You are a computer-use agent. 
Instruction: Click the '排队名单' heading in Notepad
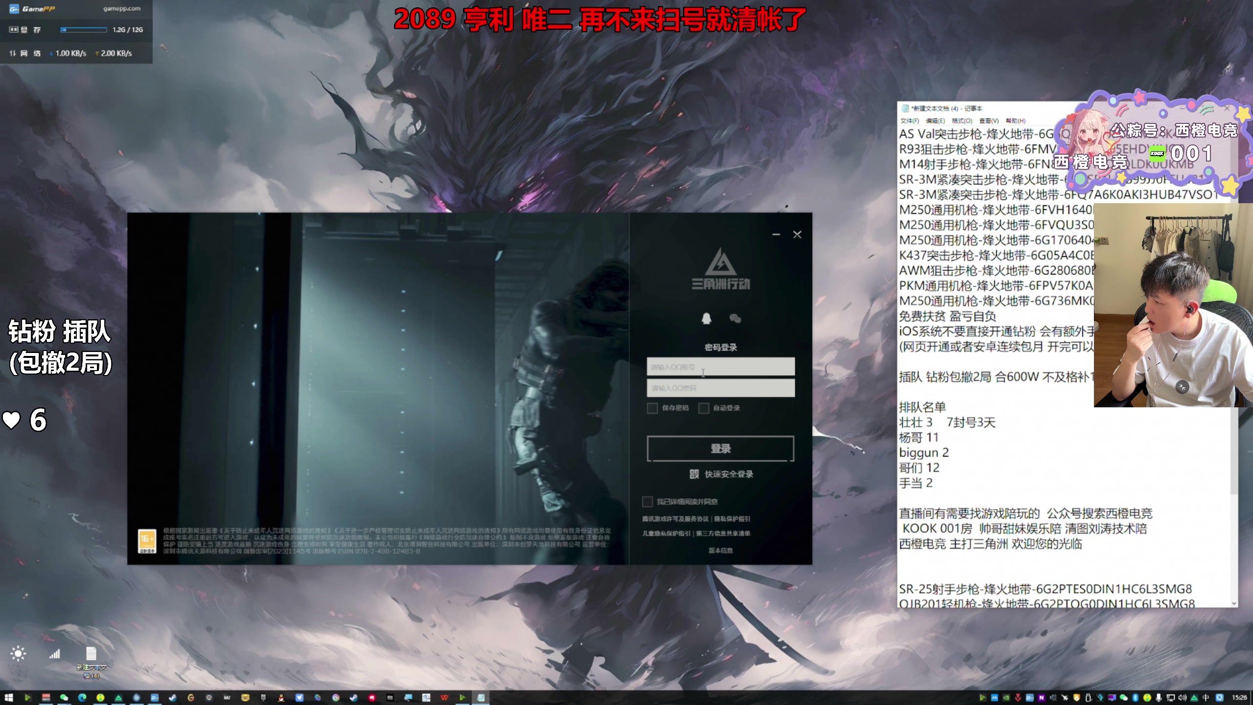(x=923, y=407)
